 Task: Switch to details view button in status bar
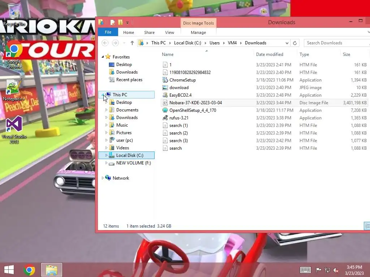point(367,226)
